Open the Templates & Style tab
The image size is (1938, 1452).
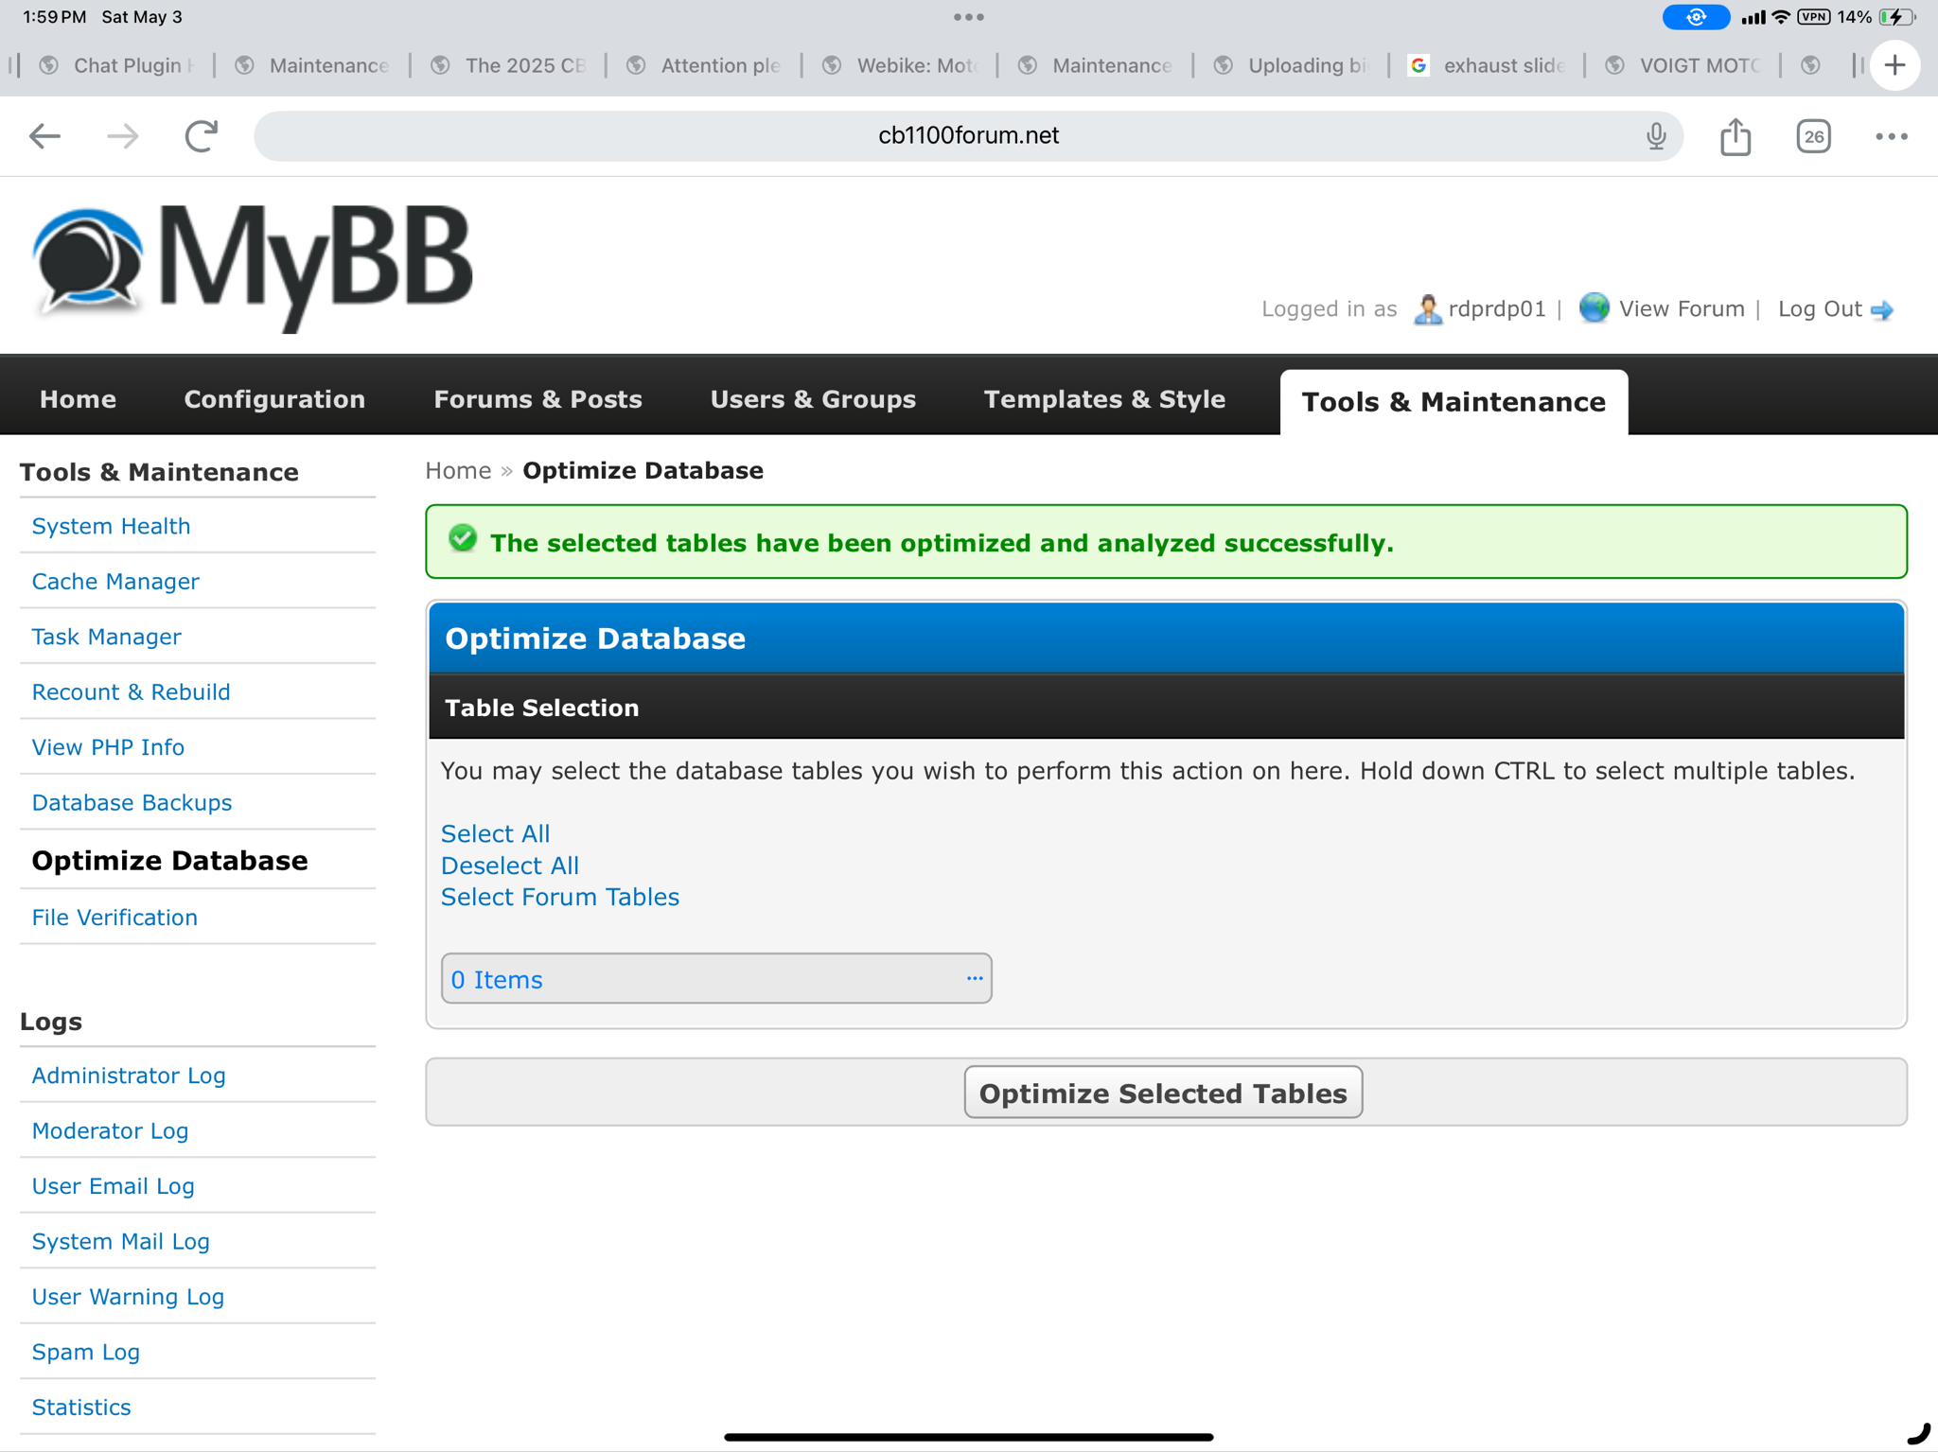pyautogui.click(x=1104, y=399)
